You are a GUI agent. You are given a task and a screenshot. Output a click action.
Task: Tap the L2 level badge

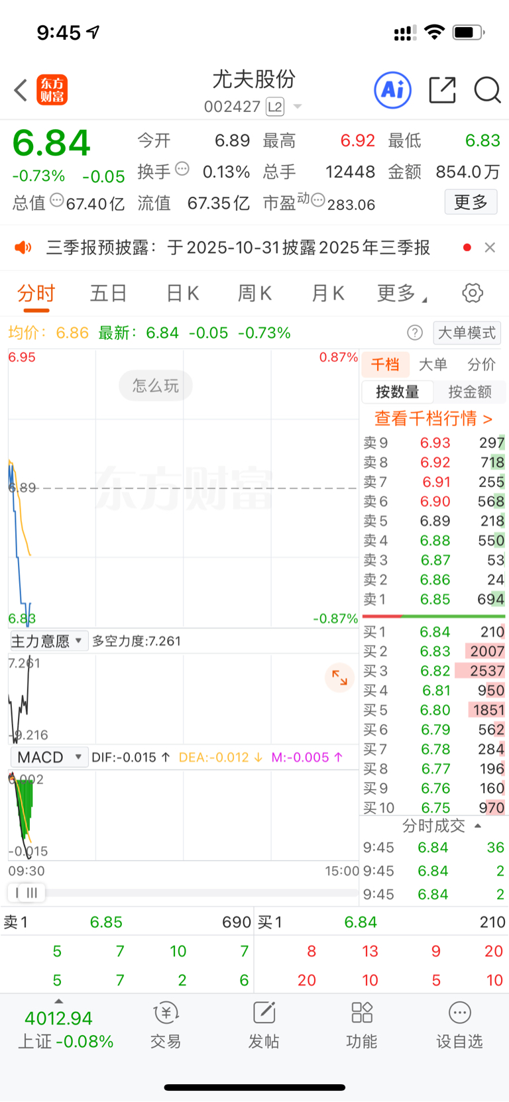click(274, 107)
